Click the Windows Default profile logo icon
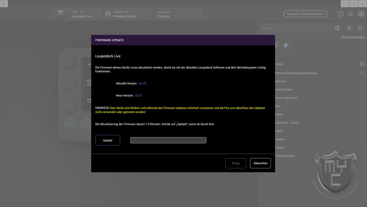 (x=108, y=14)
